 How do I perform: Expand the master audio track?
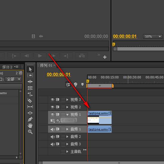(67, 151)
